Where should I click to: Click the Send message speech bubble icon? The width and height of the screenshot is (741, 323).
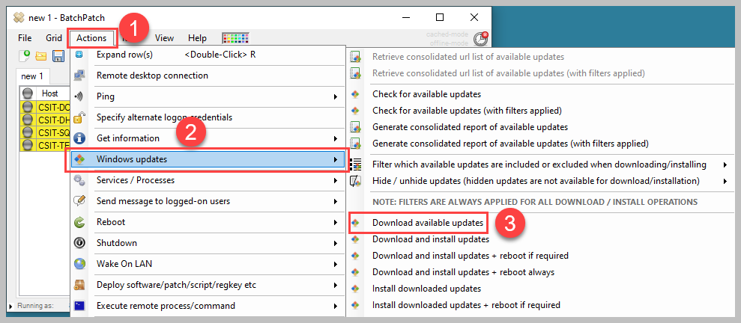pos(79,201)
